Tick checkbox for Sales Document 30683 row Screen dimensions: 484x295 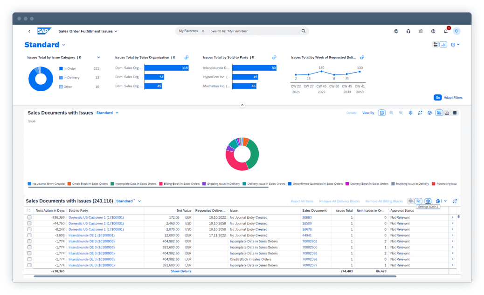29,217
